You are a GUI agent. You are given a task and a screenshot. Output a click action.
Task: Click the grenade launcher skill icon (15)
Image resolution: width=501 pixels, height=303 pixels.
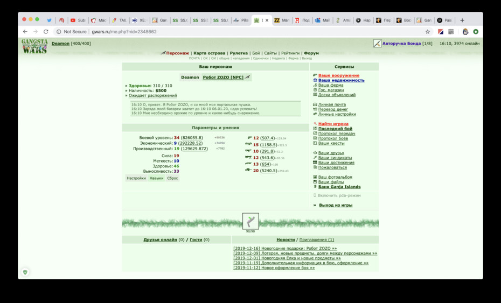[248, 144]
